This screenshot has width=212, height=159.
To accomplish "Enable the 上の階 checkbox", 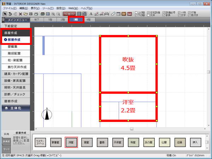I will point(137,12).
